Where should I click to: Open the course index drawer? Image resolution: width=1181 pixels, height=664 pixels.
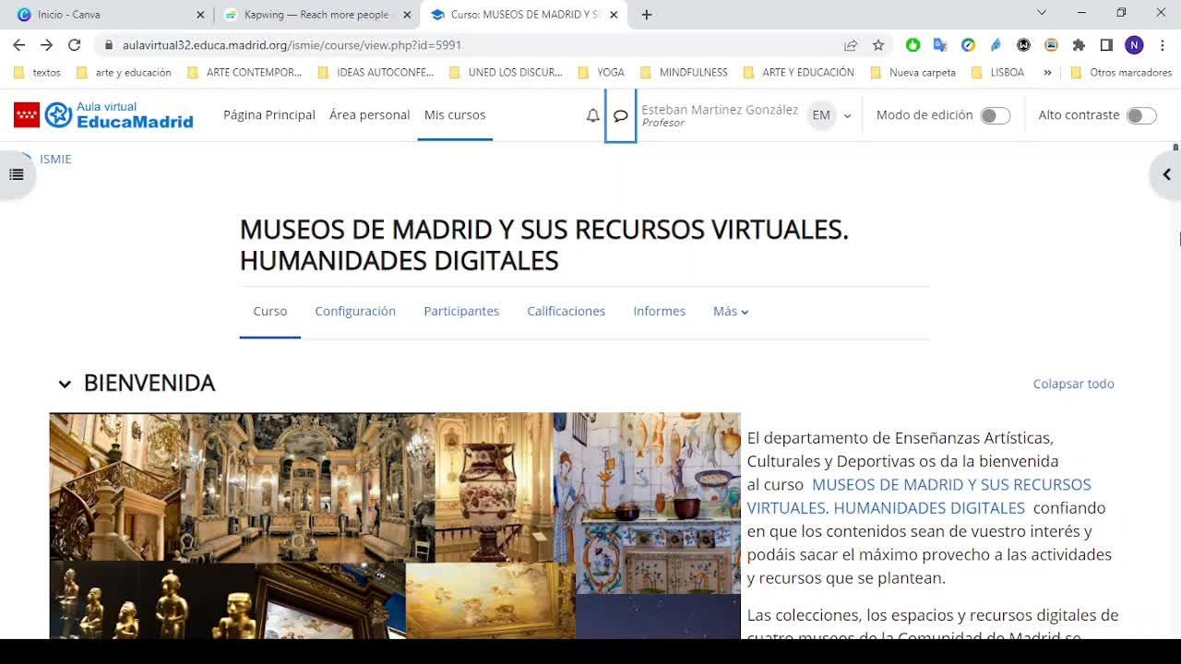[x=17, y=174]
